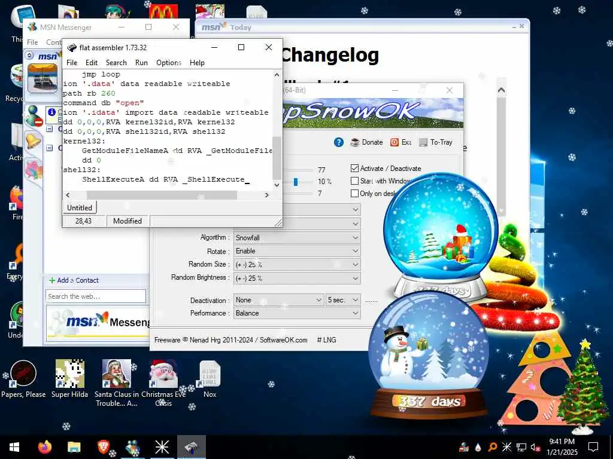Click right arrow of editor horizontal scrollbar
The width and height of the screenshot is (613, 459).
pos(266,195)
